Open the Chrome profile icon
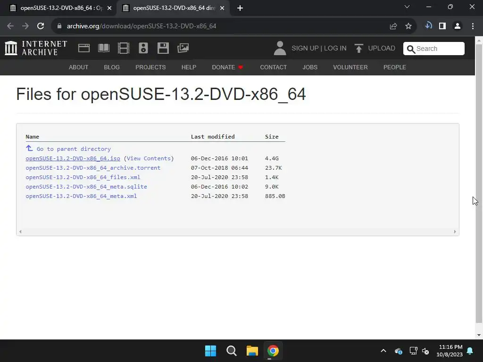 coord(458,26)
